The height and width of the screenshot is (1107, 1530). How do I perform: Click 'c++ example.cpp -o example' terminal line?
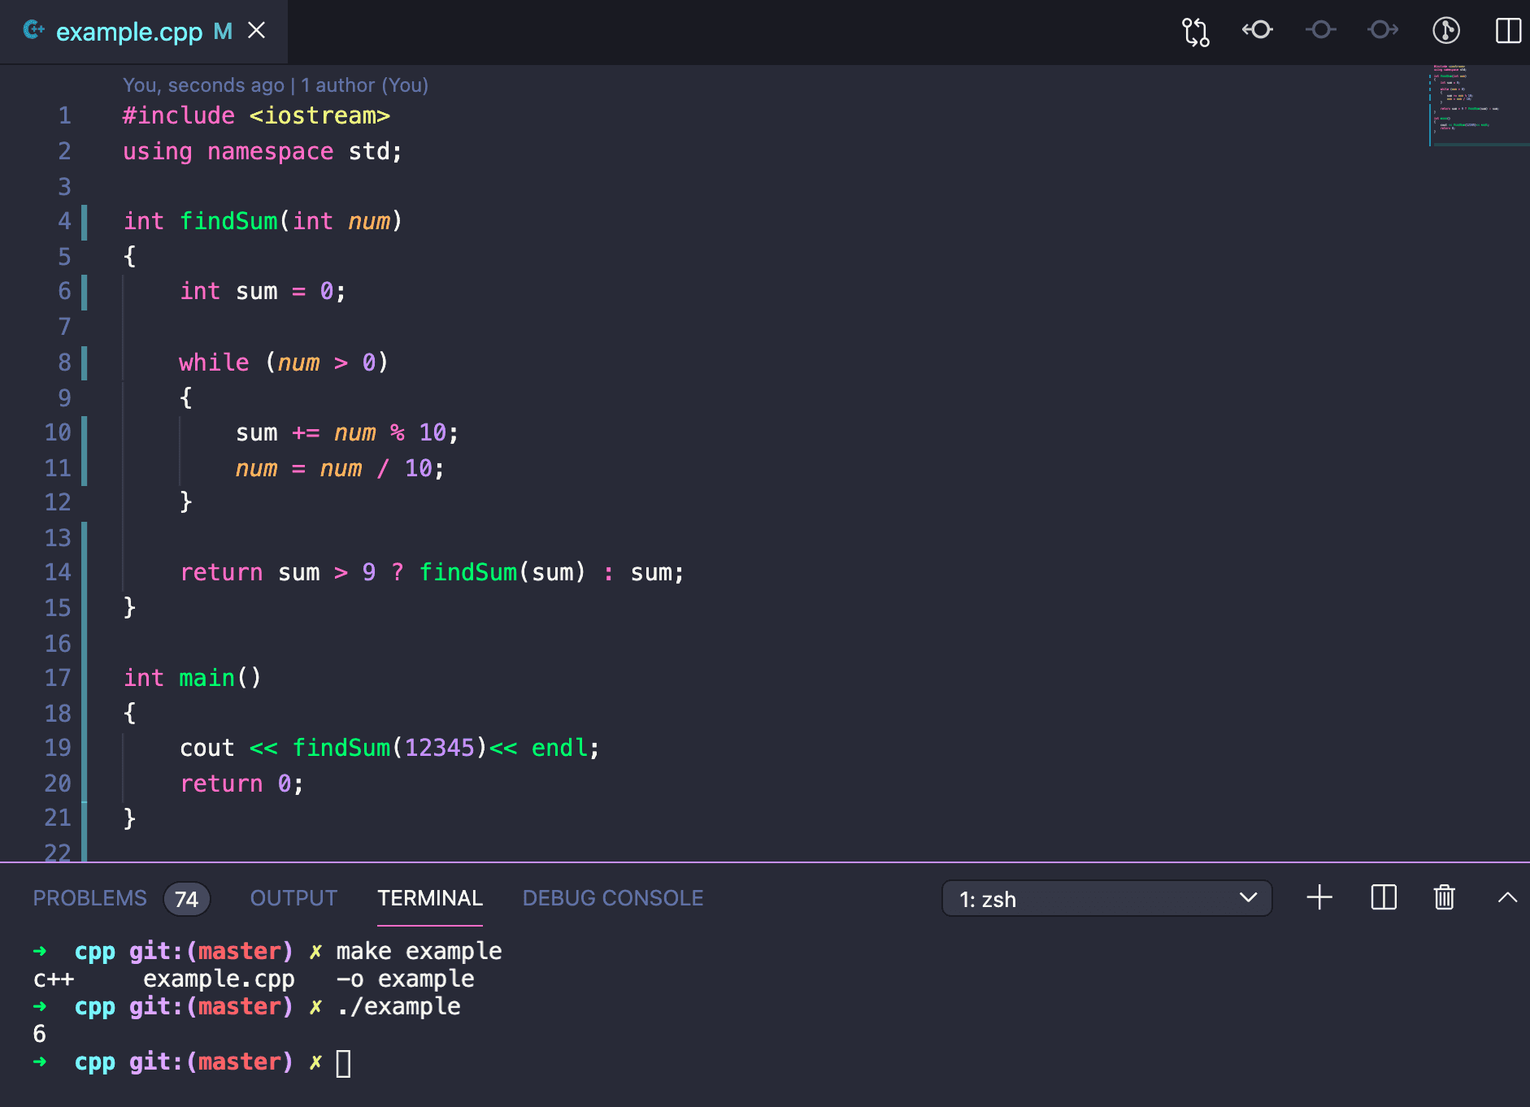coord(254,979)
